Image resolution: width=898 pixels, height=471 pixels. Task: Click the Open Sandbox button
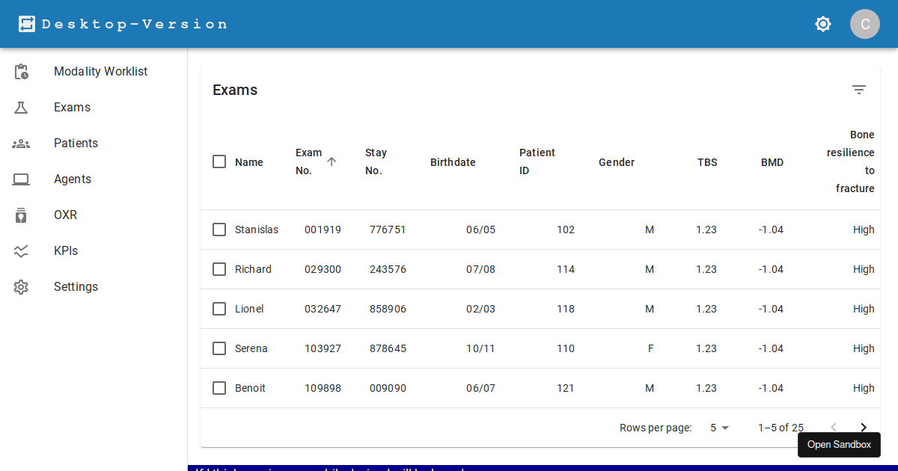(839, 445)
